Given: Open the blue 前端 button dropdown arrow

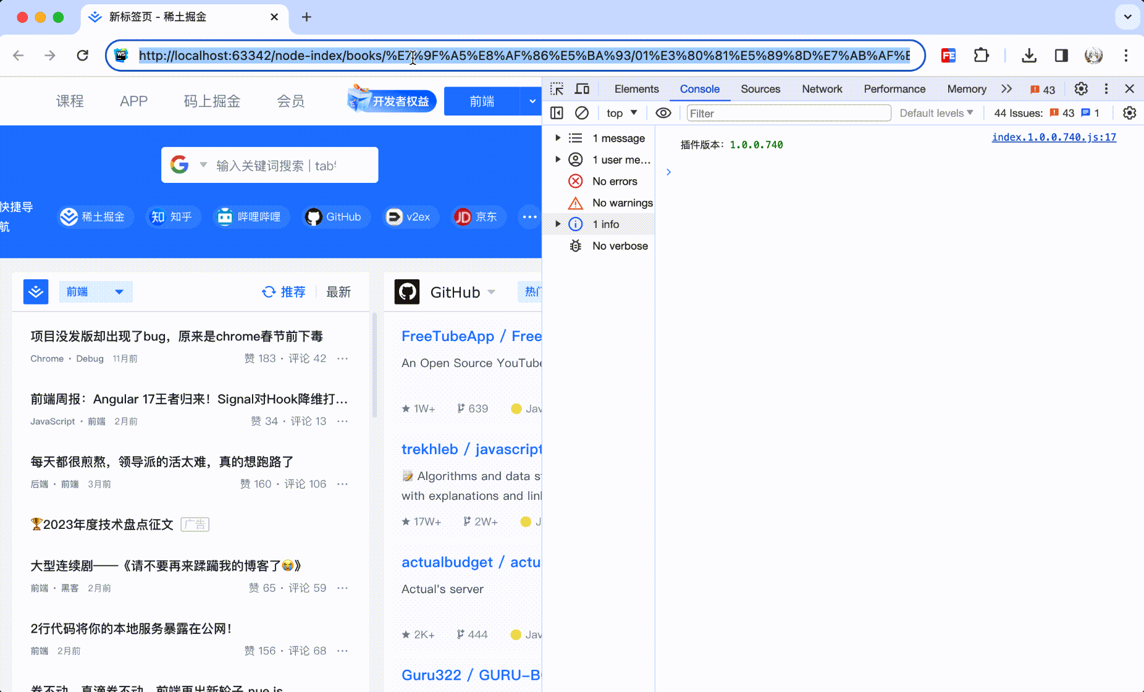Looking at the screenshot, I should tap(531, 101).
